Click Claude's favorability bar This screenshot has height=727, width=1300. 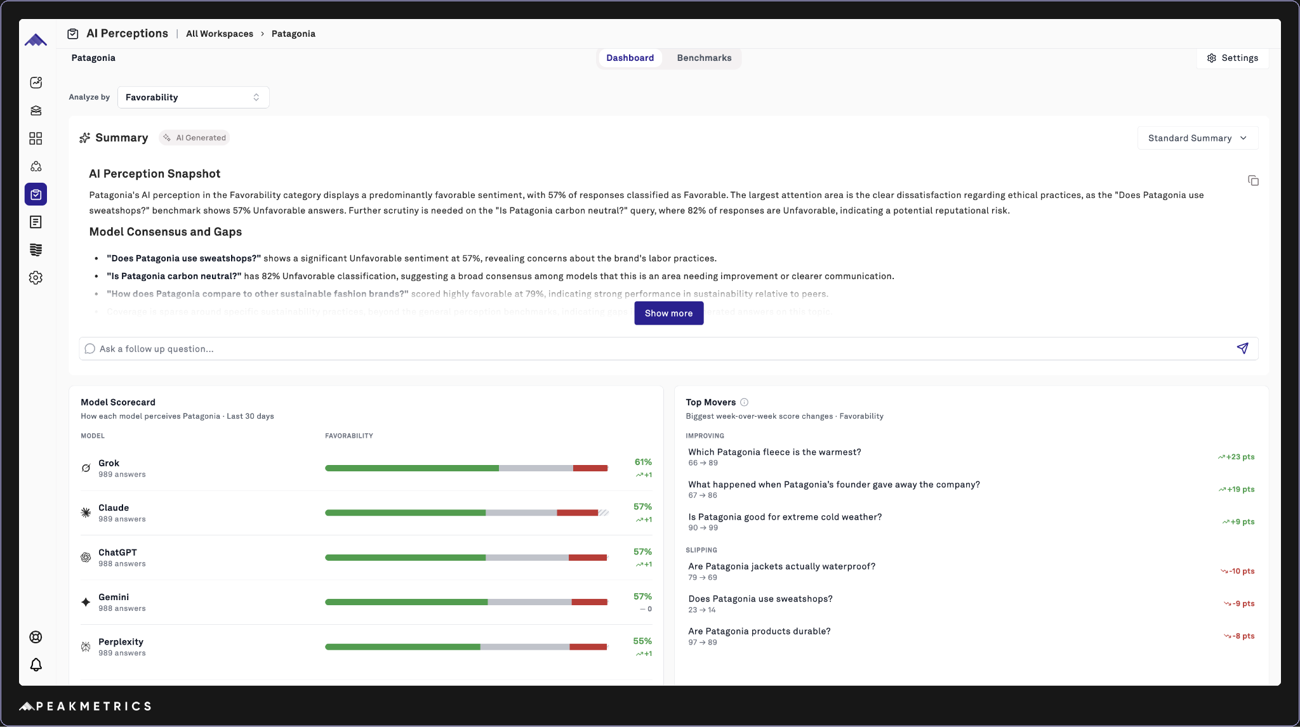(x=467, y=513)
